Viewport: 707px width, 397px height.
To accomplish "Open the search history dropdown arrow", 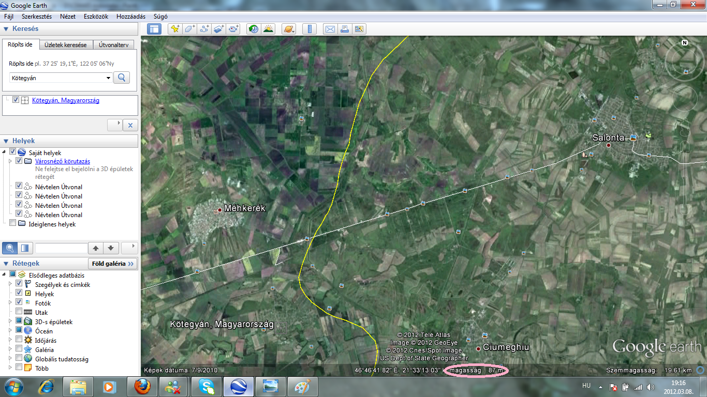I will pyautogui.click(x=108, y=78).
